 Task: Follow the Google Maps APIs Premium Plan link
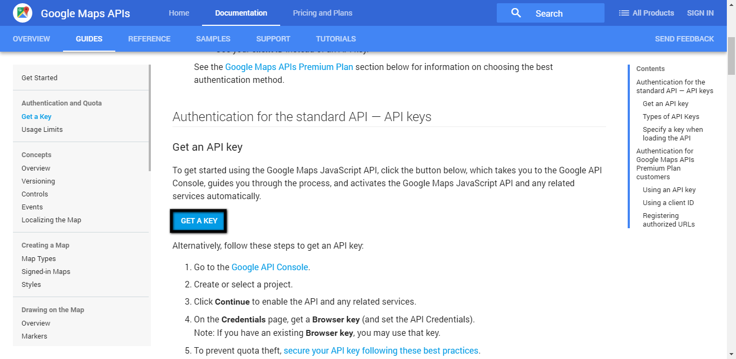click(289, 67)
